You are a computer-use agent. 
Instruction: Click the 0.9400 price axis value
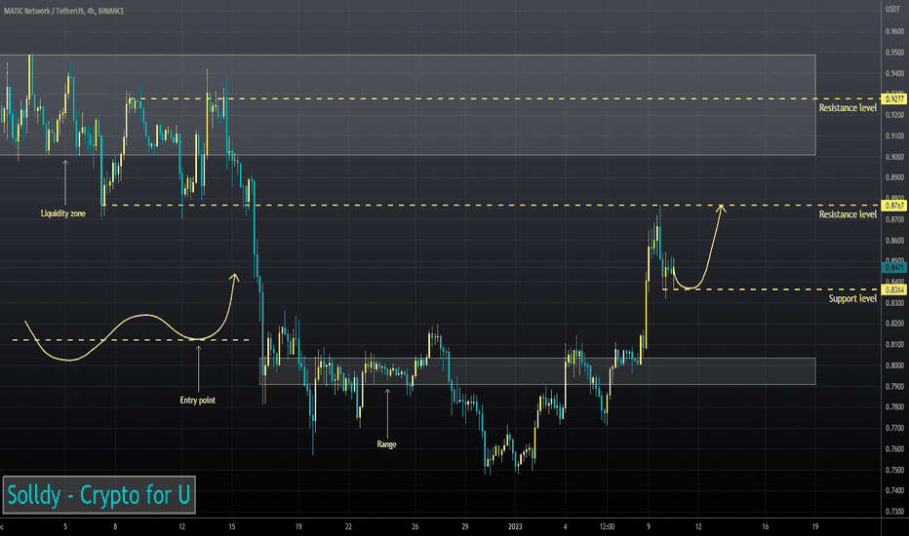tap(894, 73)
